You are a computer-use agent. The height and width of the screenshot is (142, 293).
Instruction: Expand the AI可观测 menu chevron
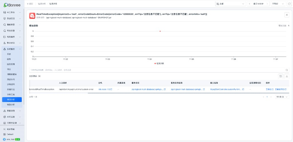[x=20, y=117]
